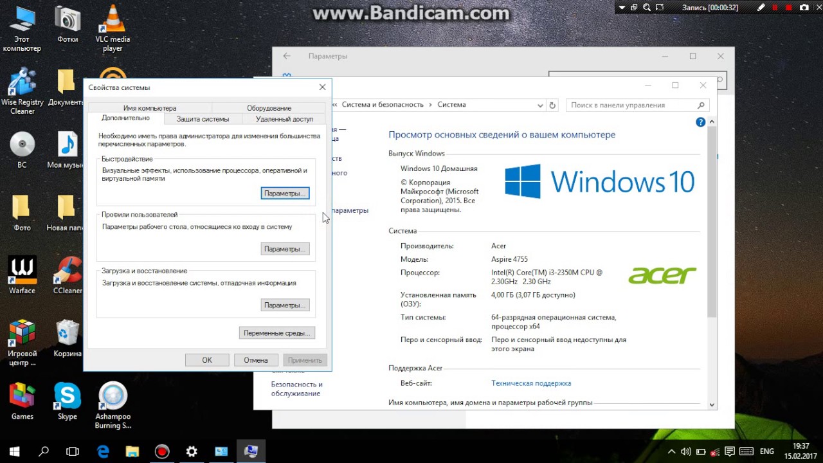The width and height of the screenshot is (823, 463).
Task: Click volume speaker icon in system tray
Action: point(686,451)
